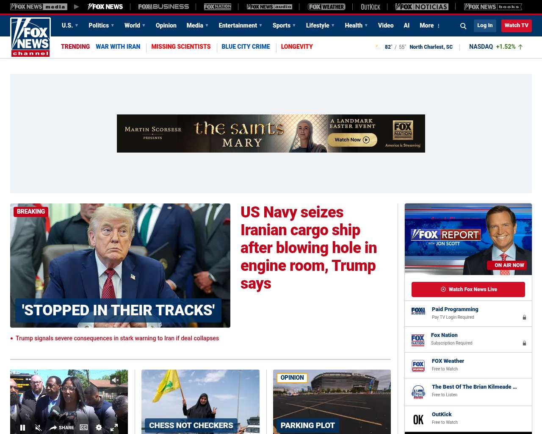This screenshot has width=542, height=434.
Task: Open Fox News Books logo in top bar
Action: (x=493, y=7)
